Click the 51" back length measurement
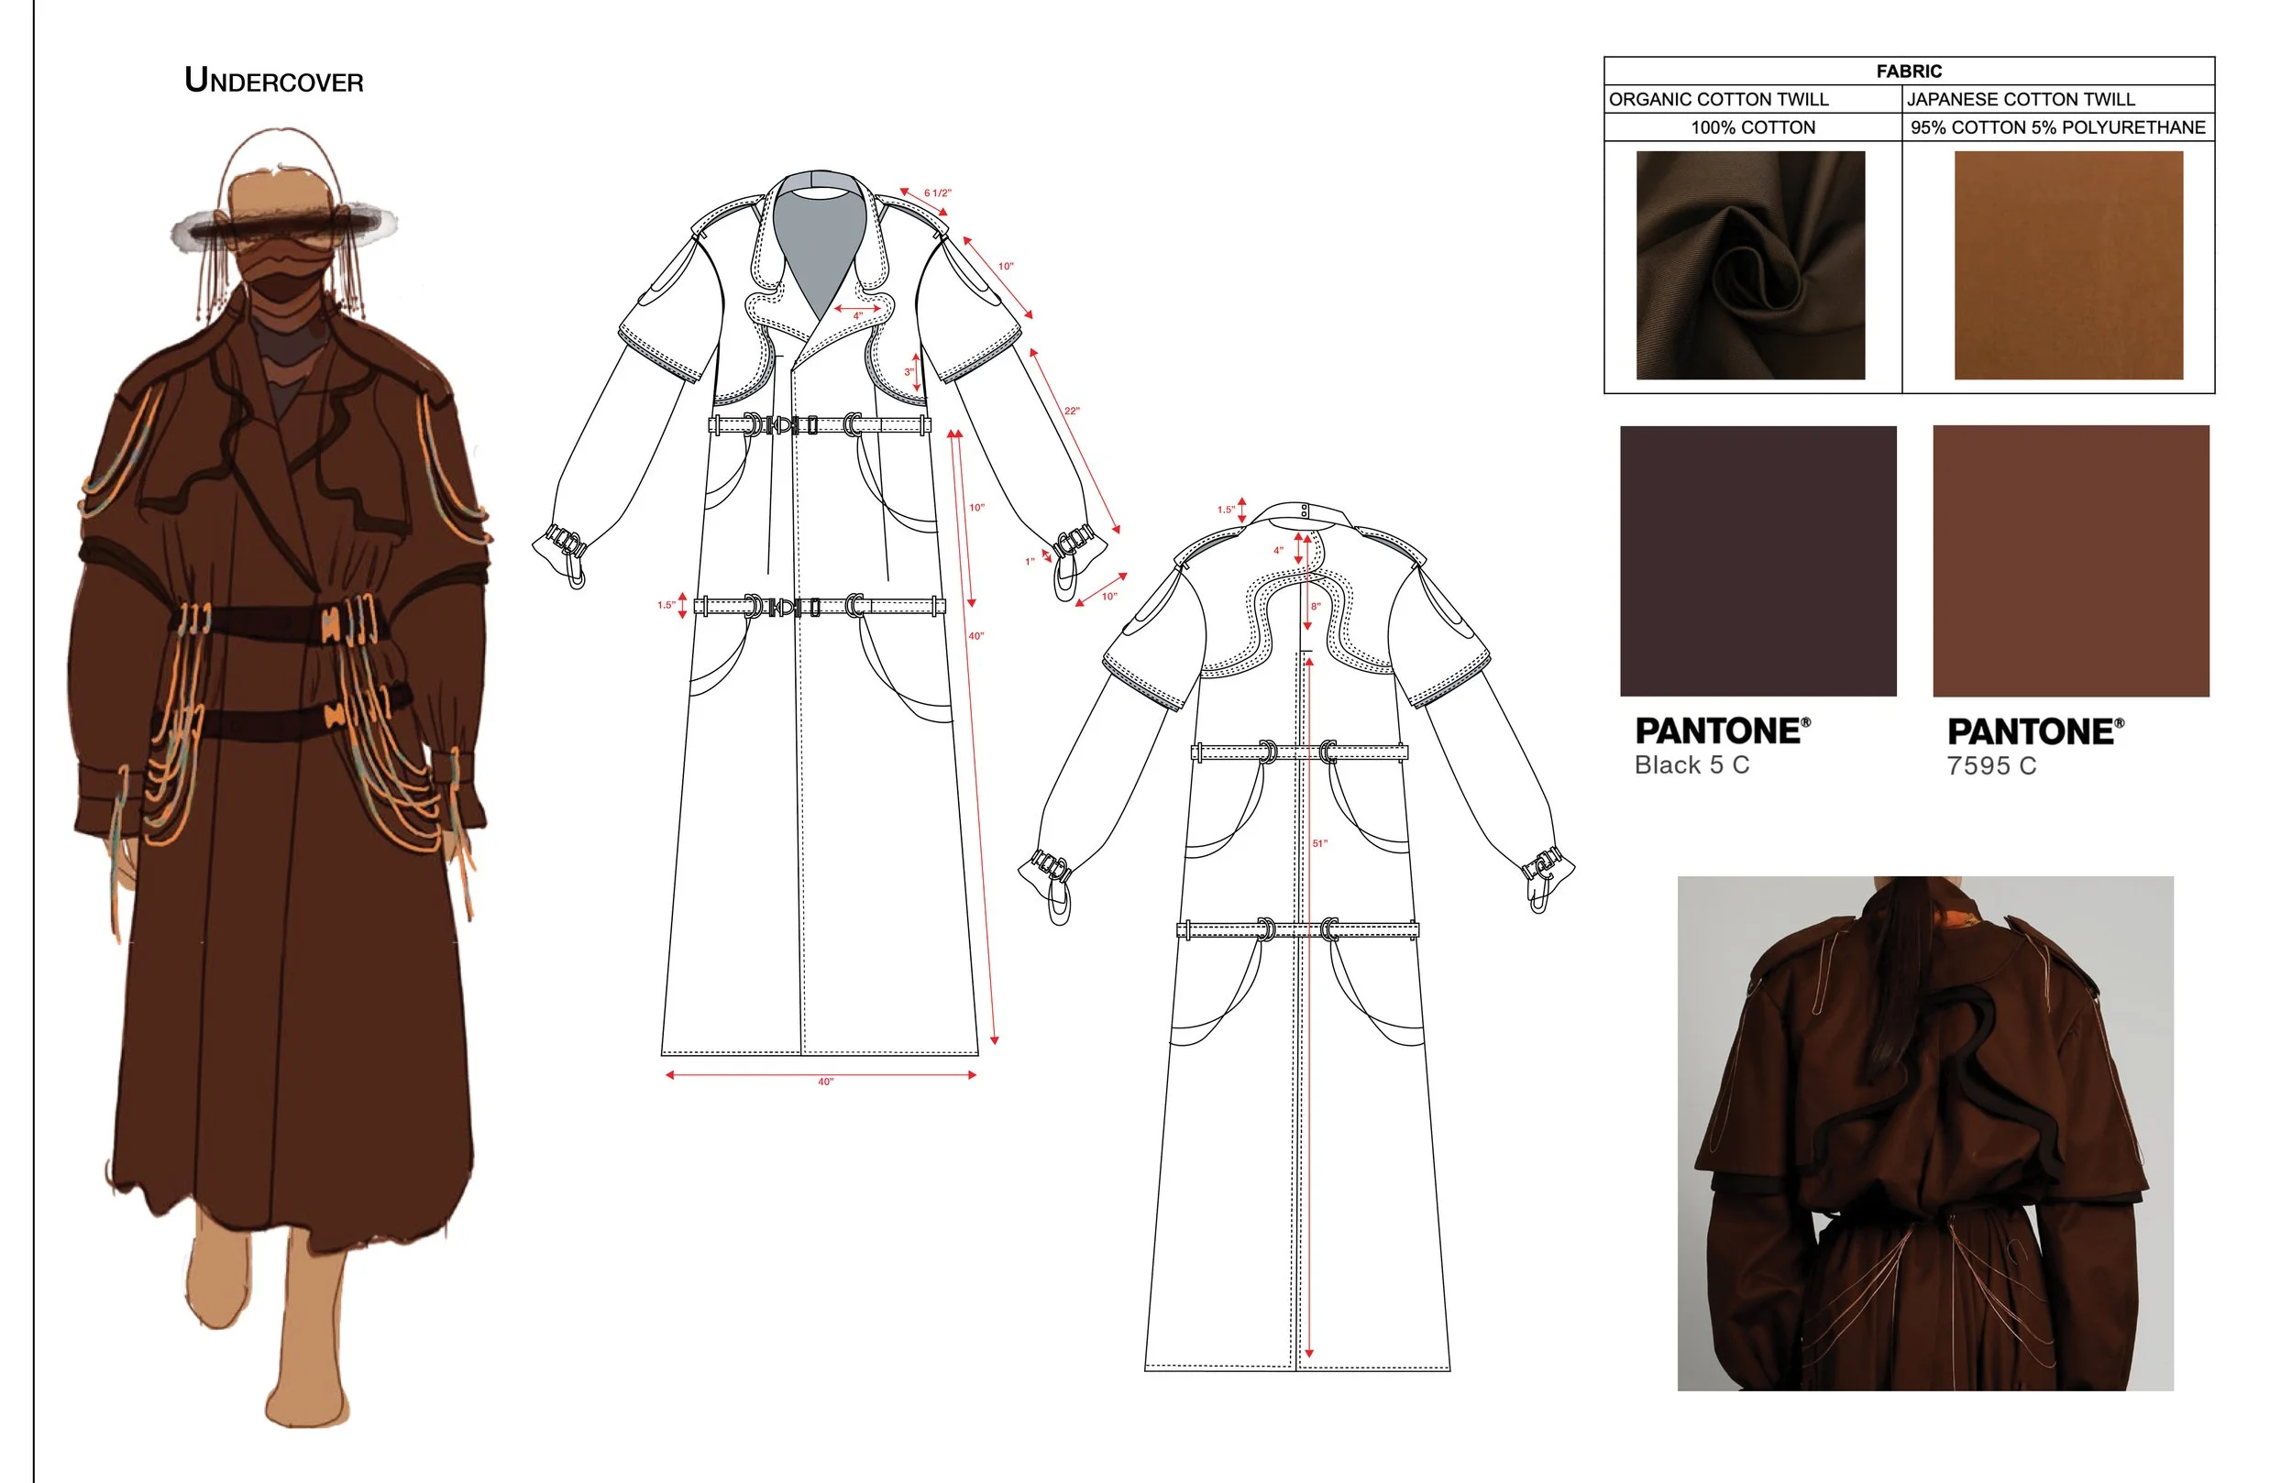Viewport: 2292px width, 1483px height. click(x=1319, y=843)
